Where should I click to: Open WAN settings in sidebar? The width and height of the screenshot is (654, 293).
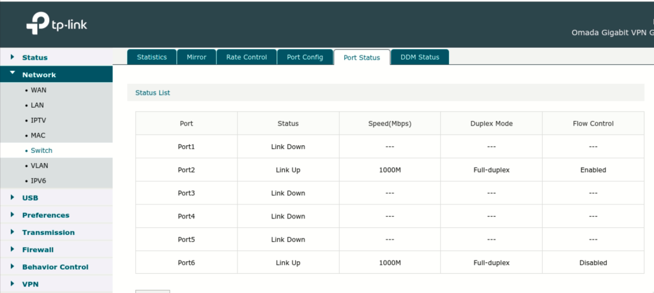[x=38, y=90]
